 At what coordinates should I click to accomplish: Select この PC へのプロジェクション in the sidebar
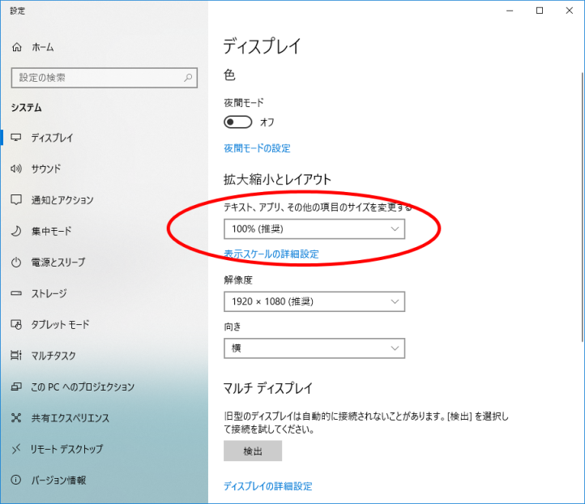pyautogui.click(x=104, y=387)
